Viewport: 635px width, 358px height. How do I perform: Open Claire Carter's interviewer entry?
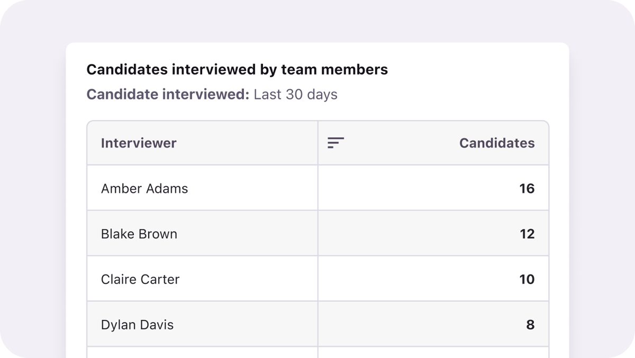tap(140, 279)
